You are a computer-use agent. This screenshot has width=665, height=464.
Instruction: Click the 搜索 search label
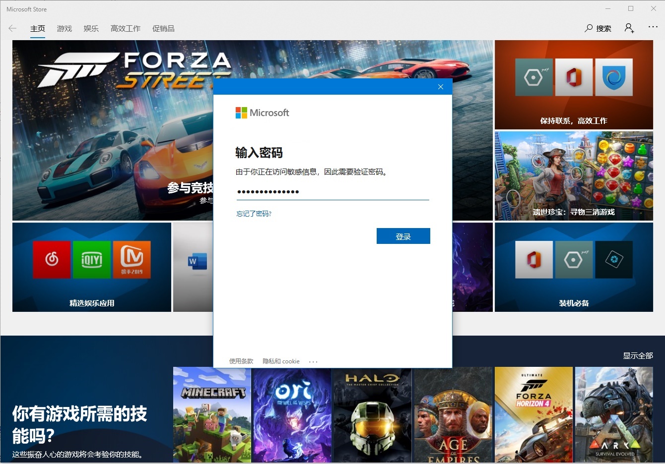(x=604, y=29)
